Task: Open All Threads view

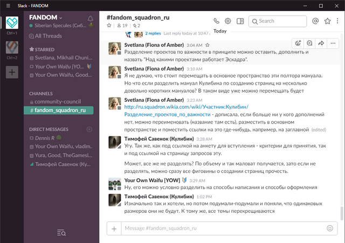Action: coord(45,36)
